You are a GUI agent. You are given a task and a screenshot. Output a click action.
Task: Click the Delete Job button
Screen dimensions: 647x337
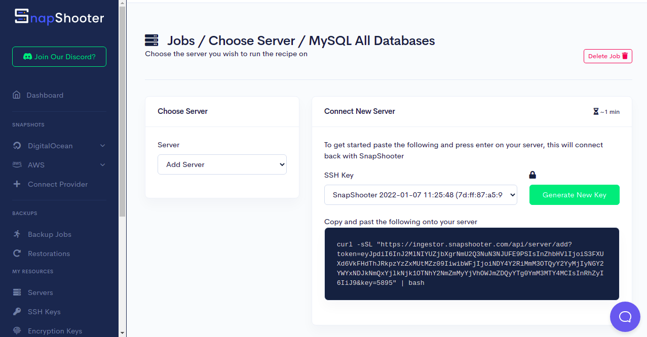coord(607,56)
